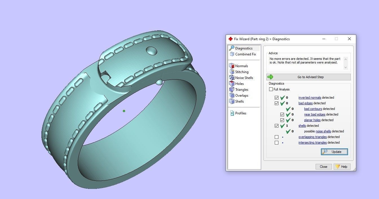The height and width of the screenshot is (199, 379).
Task: Open the Combined Fix page
Action: [x=245, y=54]
